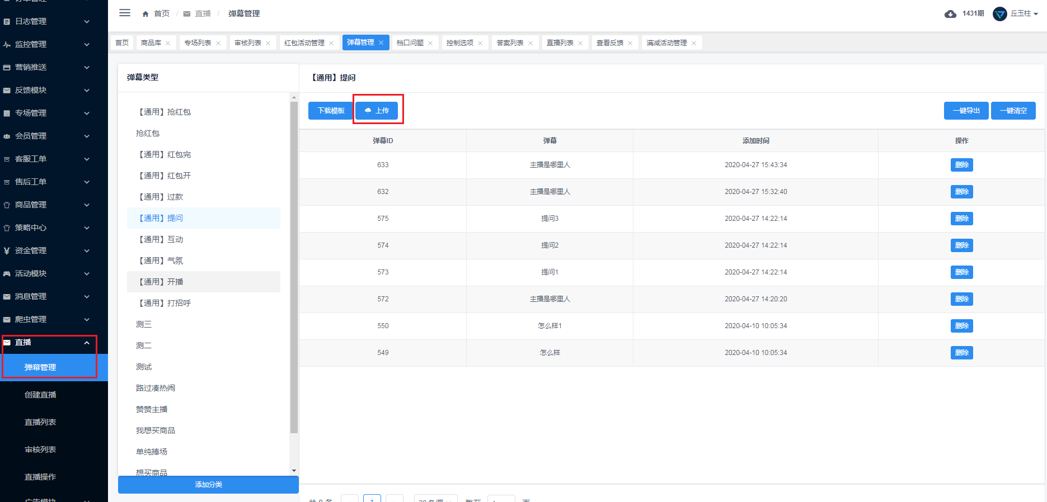Select 【通用】抢红包 category

204,112
